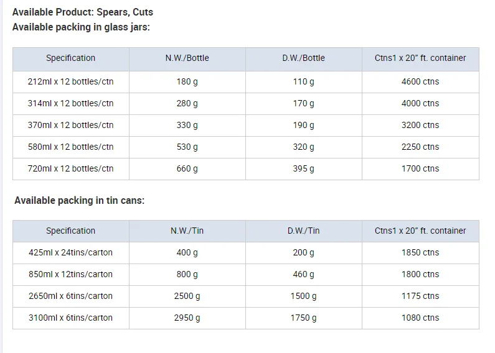Viewport: 495px width, 353px height.
Task: Select the 'N.W./Bottle' column header
Action: (187, 58)
